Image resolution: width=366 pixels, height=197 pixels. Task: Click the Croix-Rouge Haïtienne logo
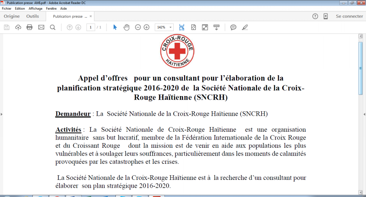[x=177, y=51]
